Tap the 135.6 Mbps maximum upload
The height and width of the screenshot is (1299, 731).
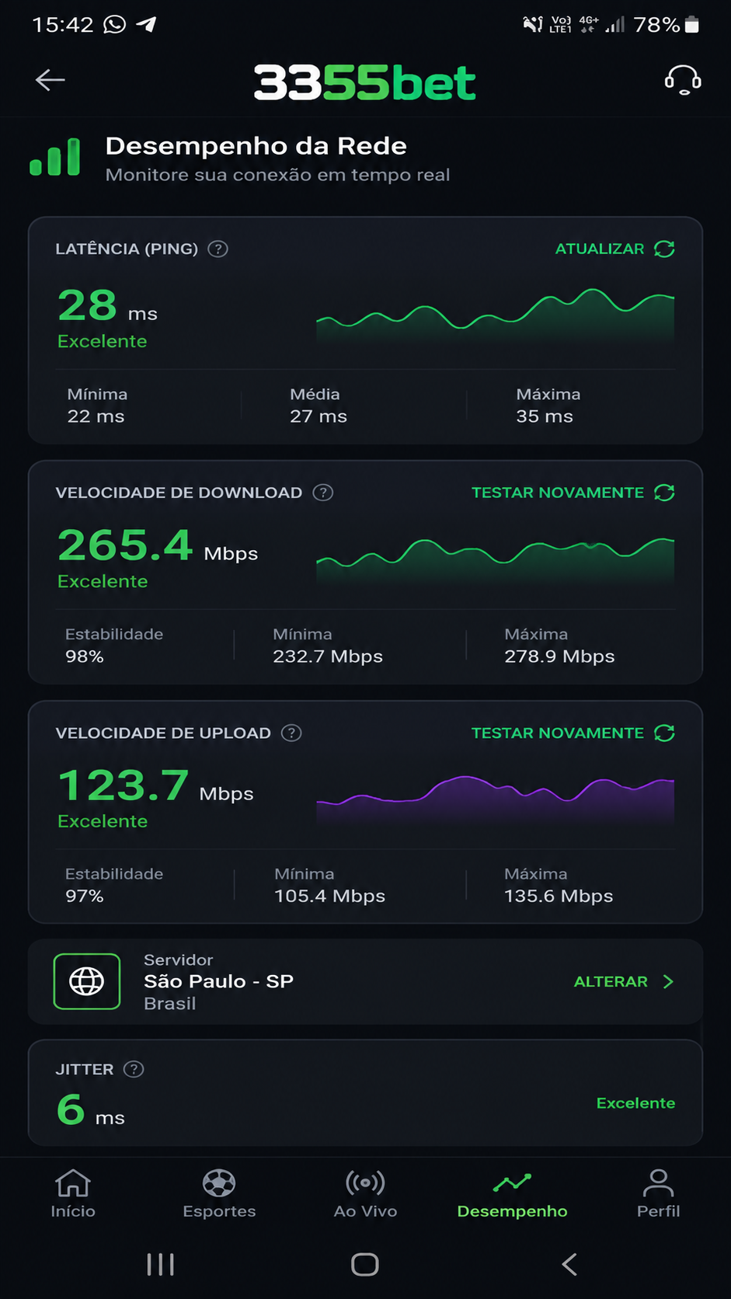pos(559,896)
